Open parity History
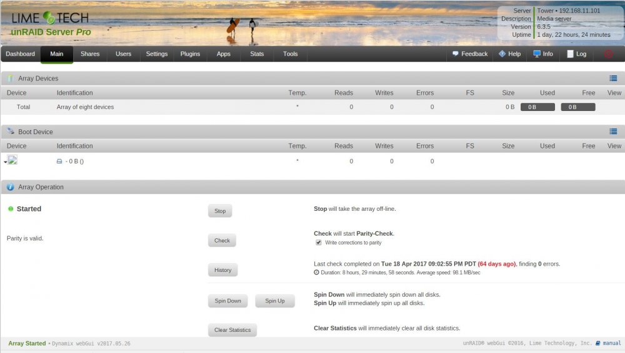625x353 pixels. pos(223,270)
